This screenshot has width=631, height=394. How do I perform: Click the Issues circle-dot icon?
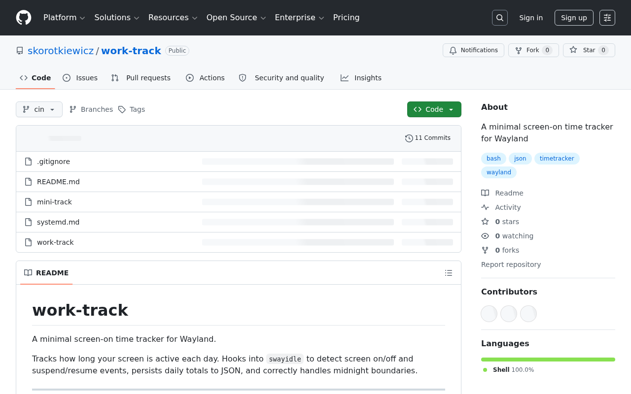click(x=67, y=78)
